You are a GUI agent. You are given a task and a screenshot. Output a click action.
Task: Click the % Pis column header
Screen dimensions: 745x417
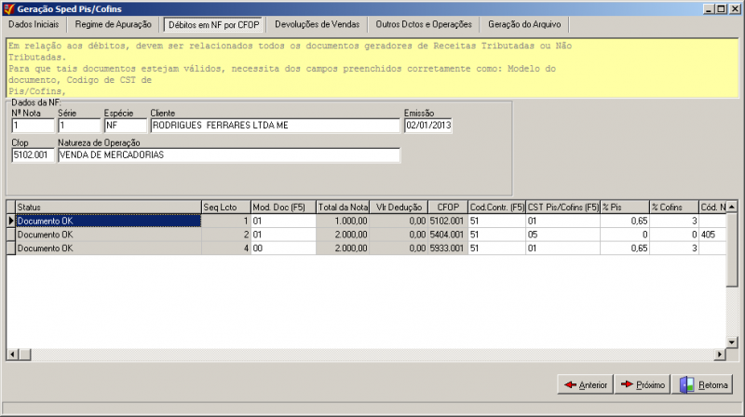625,207
